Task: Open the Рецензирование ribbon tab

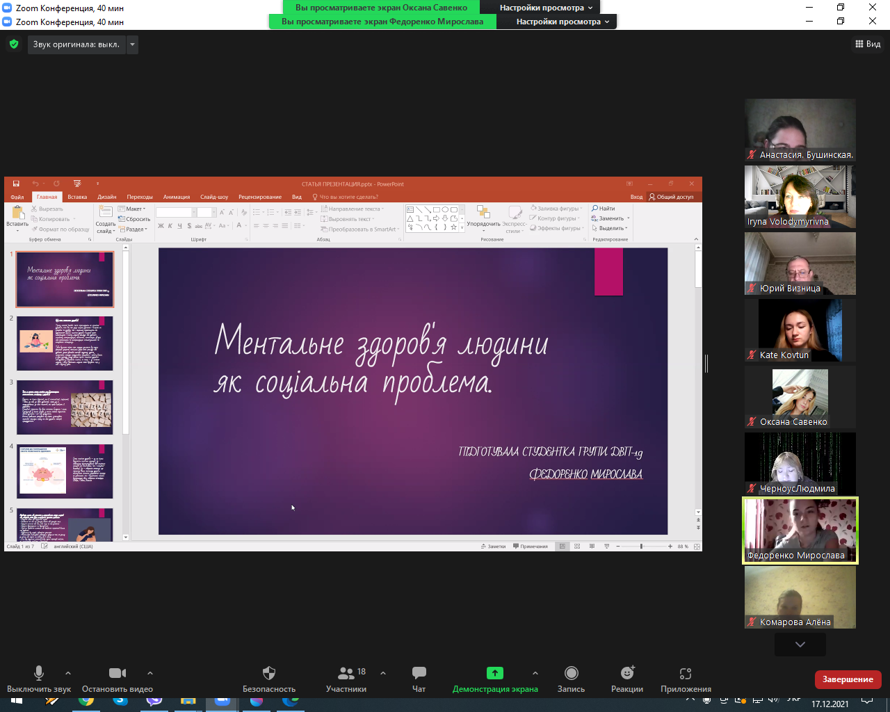Action: (x=260, y=197)
